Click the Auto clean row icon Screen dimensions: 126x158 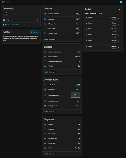click(x=45, y=85)
